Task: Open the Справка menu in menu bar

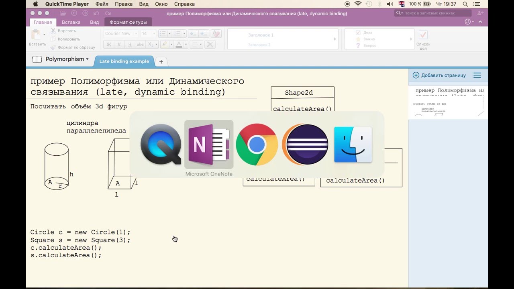Action: coord(184,4)
